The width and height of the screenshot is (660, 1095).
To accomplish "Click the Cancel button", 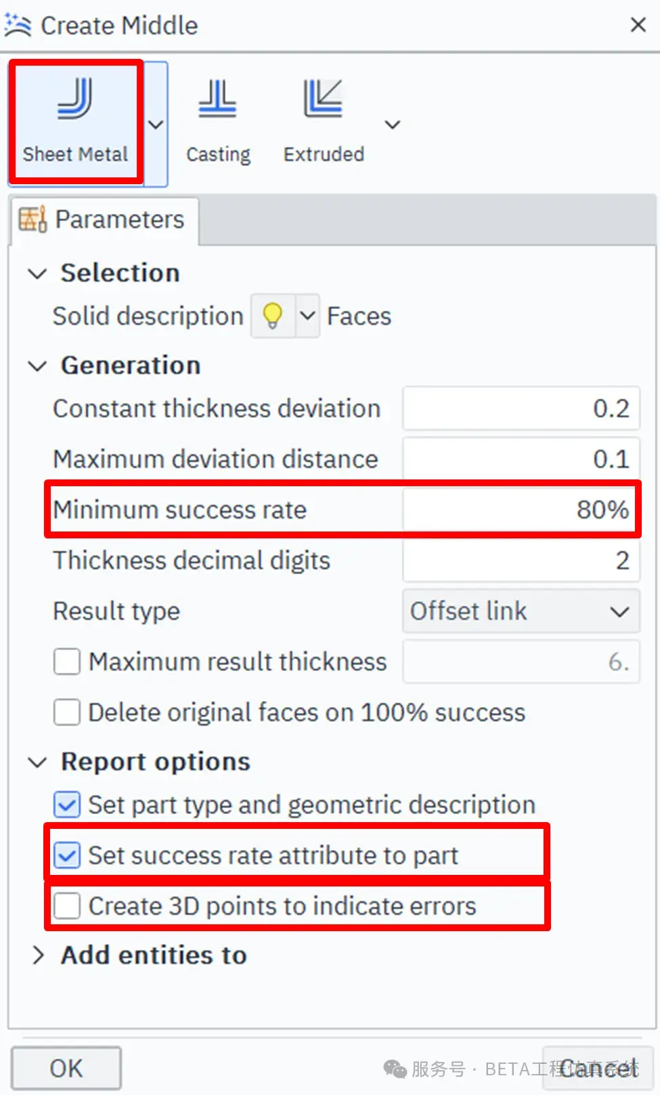I will point(598,1068).
